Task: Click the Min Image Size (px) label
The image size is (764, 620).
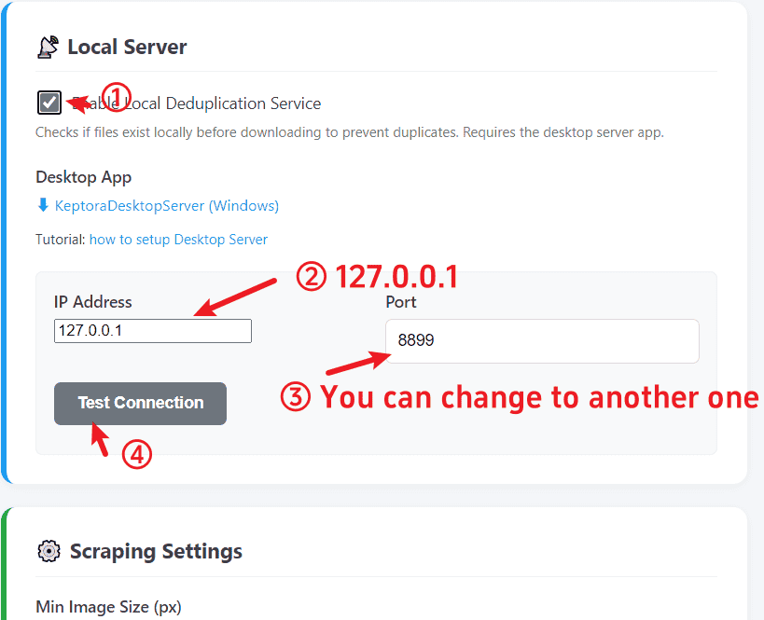Action: tap(108, 607)
